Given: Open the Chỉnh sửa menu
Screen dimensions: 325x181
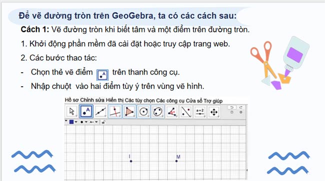Looking at the screenshot, I should point(92,100).
